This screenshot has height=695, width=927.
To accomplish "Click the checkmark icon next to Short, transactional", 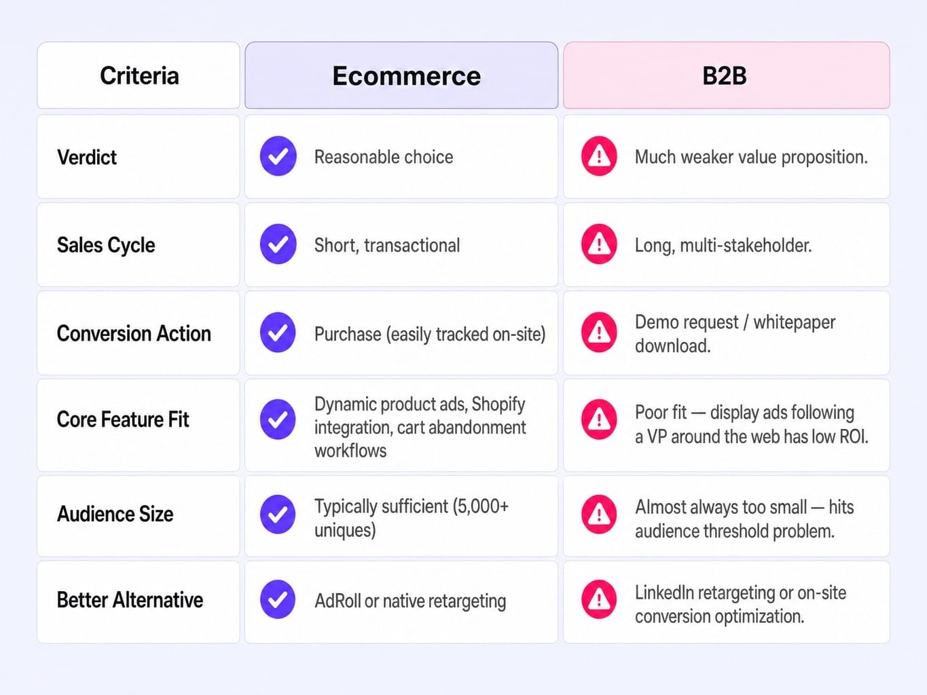I will 278,244.
